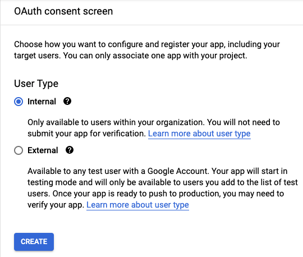Open Learn more link under Internal description
The height and width of the screenshot is (257, 303).
coord(199,134)
